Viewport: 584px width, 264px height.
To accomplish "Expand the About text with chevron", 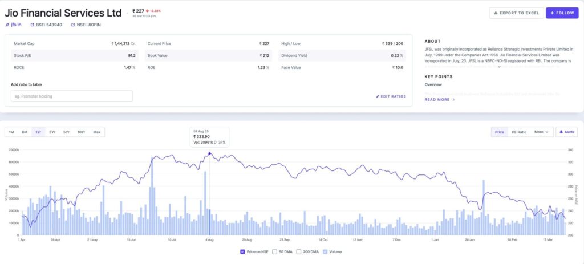I will (x=499, y=66).
